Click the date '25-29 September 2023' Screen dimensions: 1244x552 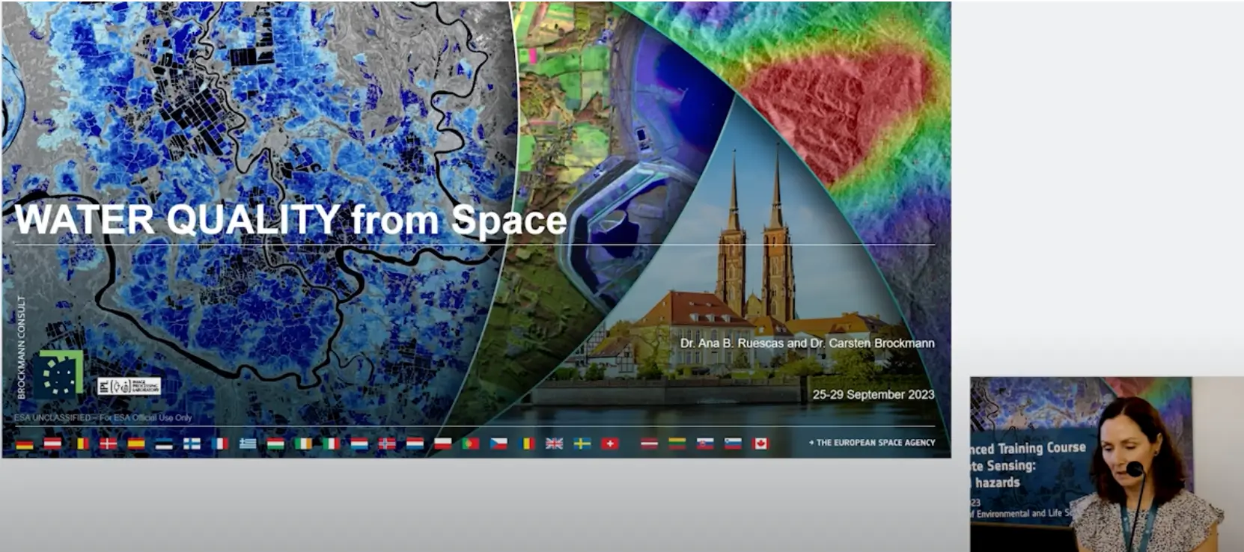pos(873,394)
